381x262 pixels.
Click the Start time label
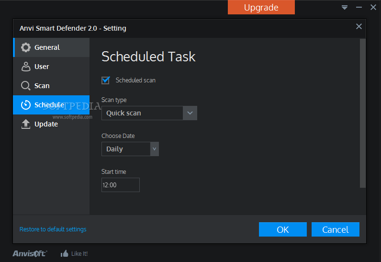tap(114, 172)
